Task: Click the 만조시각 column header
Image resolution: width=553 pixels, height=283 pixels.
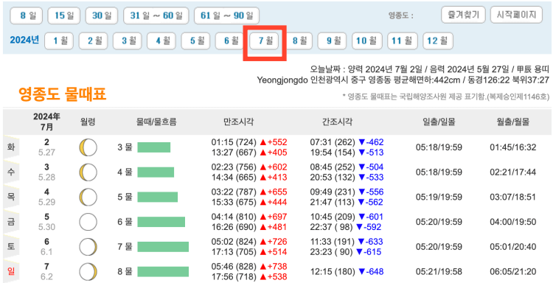Action: (x=238, y=122)
